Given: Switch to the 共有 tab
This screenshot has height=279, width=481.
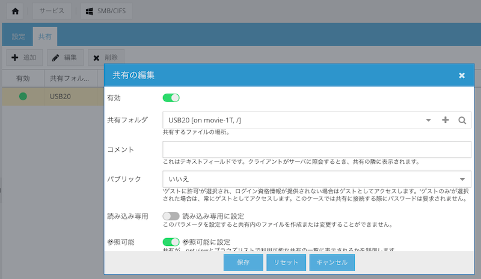Looking at the screenshot, I should 44,37.
